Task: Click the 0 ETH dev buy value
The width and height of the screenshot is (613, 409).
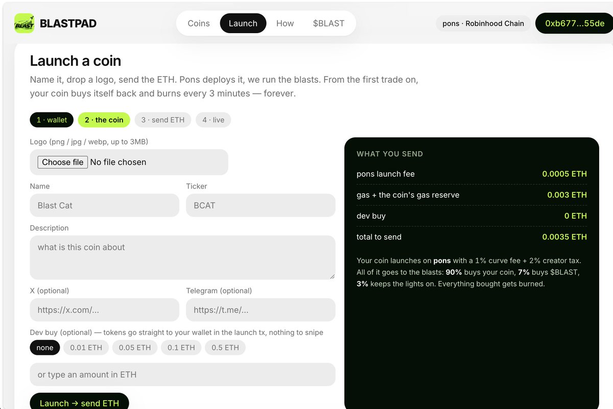Action: click(x=576, y=216)
